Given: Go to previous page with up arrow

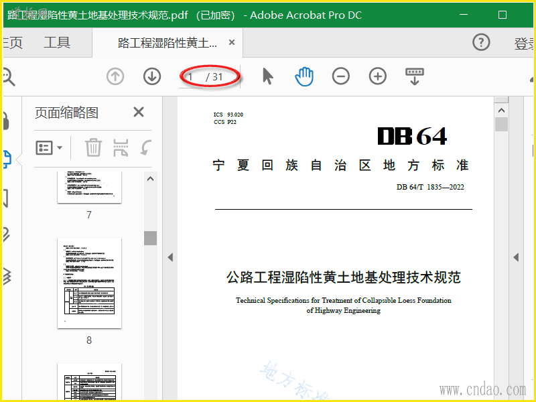Looking at the screenshot, I should point(115,76).
